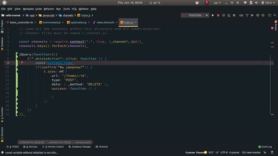Open Search Everywhere magnifier icon
278x156 pixels.
coord(275,16)
